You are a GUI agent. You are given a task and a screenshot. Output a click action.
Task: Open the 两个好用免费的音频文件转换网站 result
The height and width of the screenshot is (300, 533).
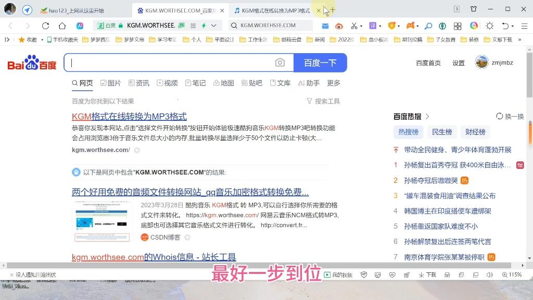tap(190, 192)
